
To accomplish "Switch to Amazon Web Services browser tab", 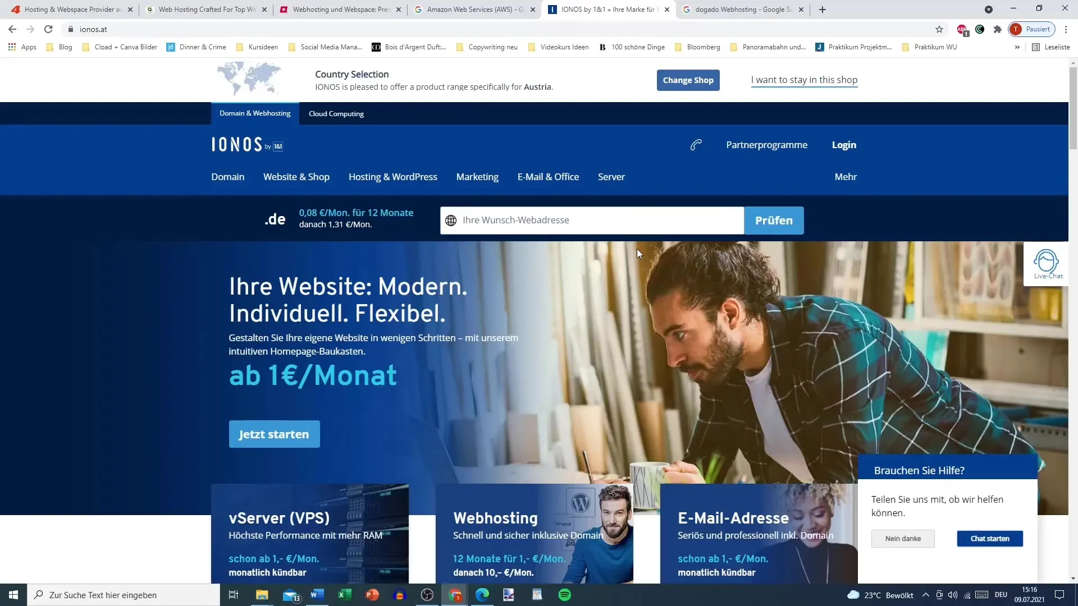I will 474,10.
